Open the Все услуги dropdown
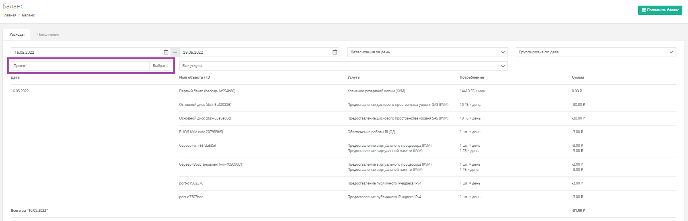 pyautogui.click(x=343, y=66)
